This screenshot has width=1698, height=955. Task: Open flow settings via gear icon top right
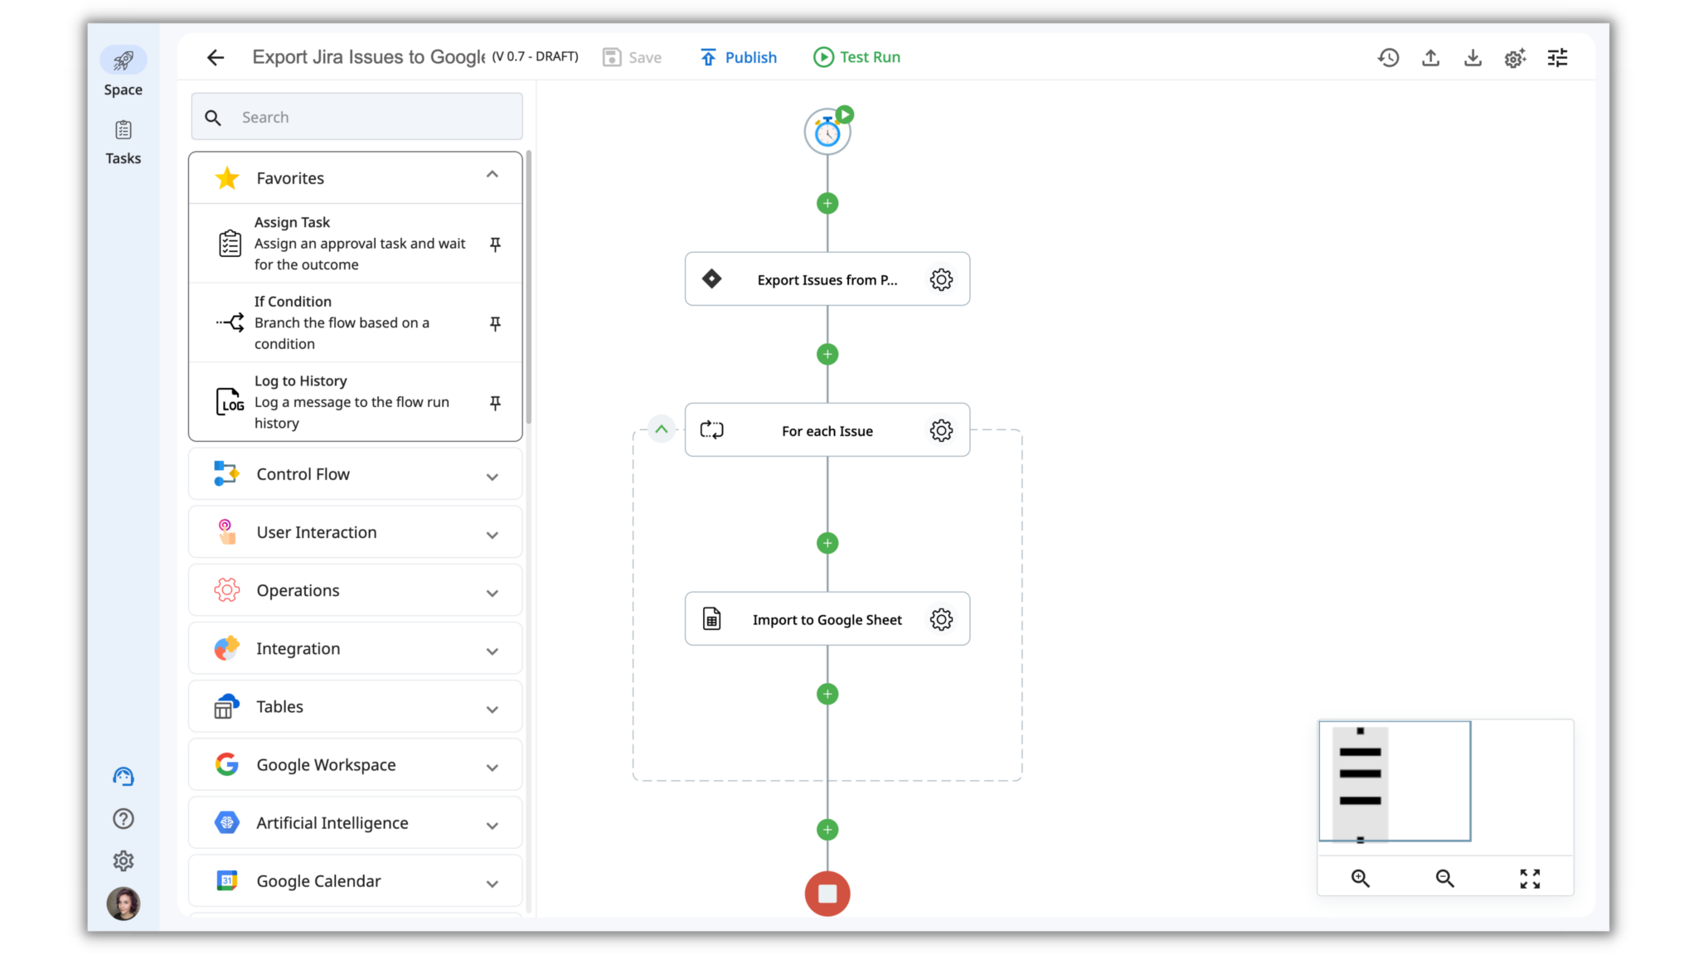[x=1515, y=57]
